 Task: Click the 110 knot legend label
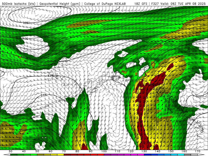tap(118, 151)
